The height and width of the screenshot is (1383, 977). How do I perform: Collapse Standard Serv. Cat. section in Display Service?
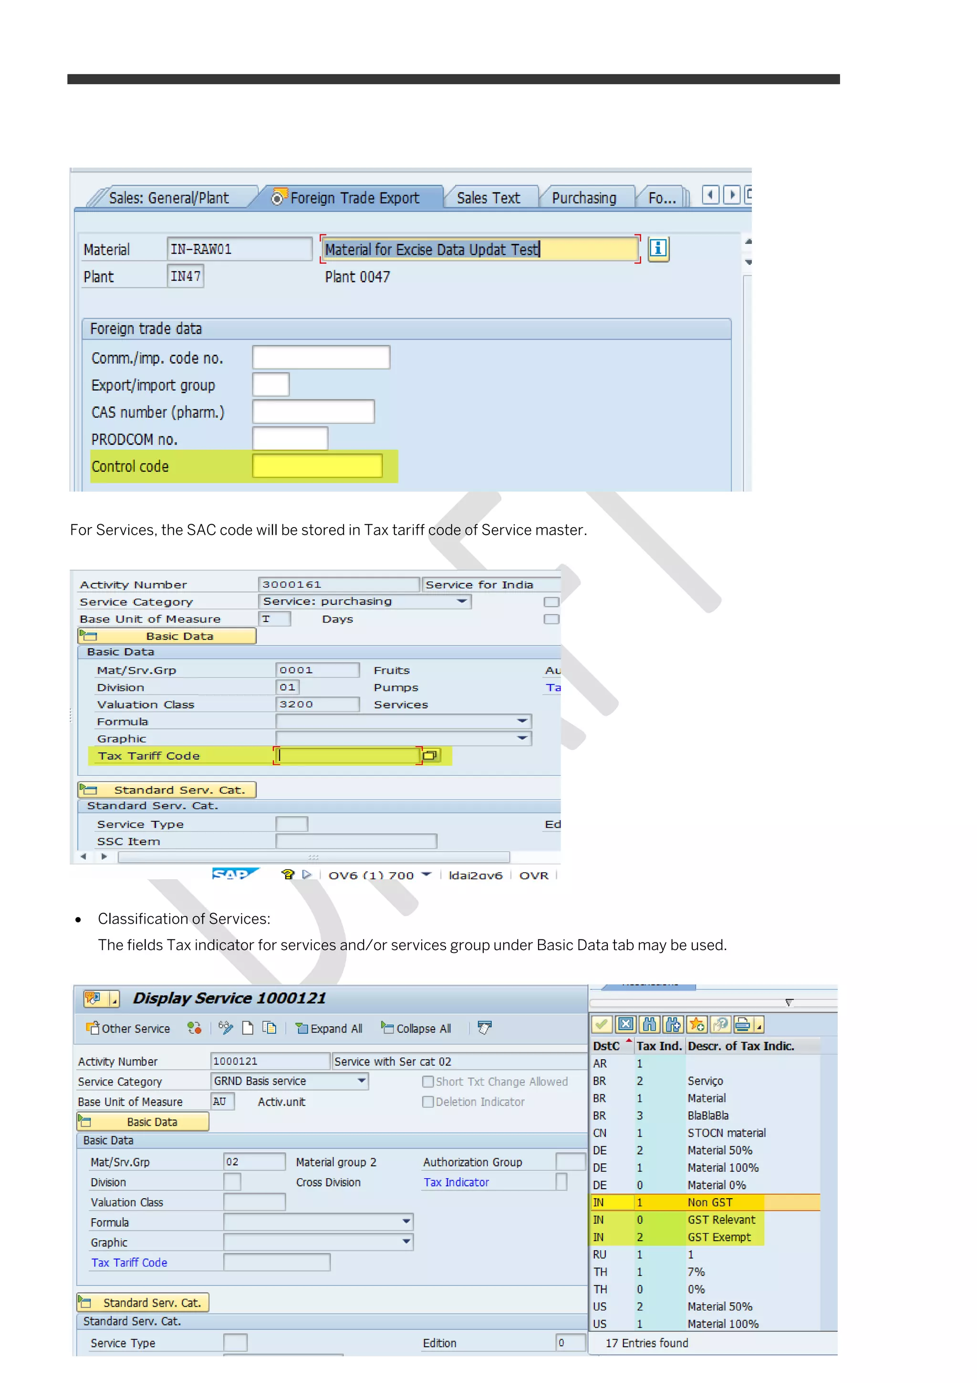pos(85,1302)
